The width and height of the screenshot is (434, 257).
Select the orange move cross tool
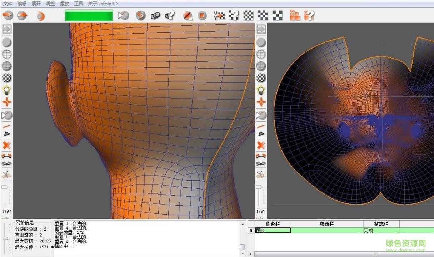click(x=6, y=102)
